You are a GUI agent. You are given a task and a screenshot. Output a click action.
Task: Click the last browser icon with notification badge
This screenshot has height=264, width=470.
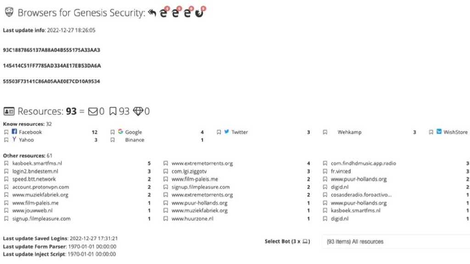pos(200,12)
